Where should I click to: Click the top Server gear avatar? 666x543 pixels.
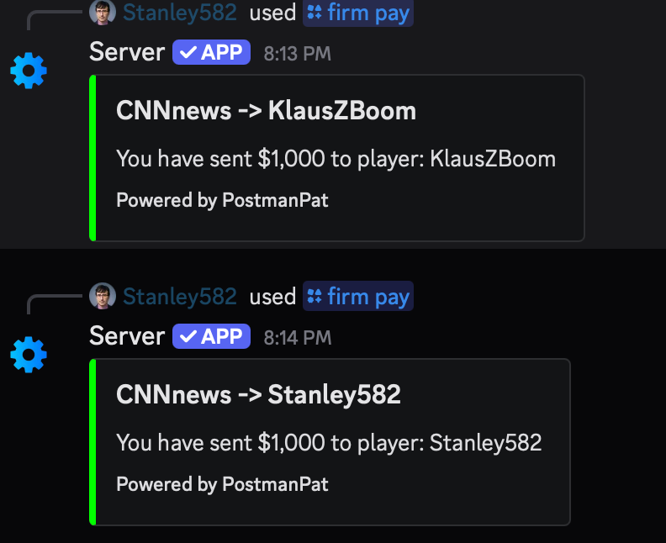29,71
